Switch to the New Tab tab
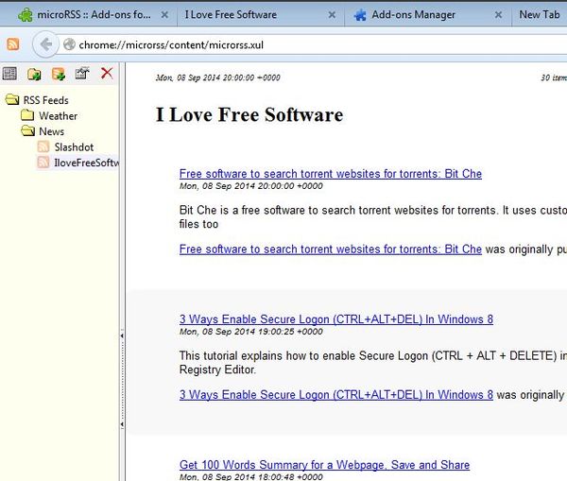The image size is (567, 481). [540, 15]
